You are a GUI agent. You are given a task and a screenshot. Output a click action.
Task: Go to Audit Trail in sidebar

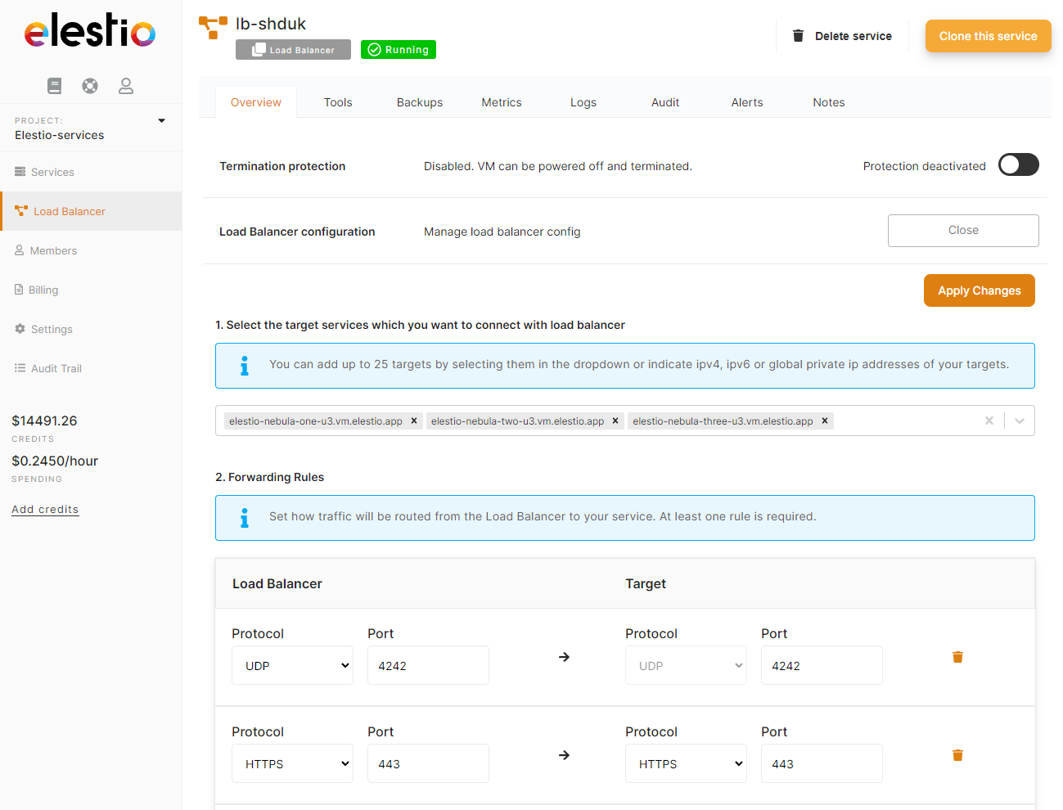pos(56,369)
